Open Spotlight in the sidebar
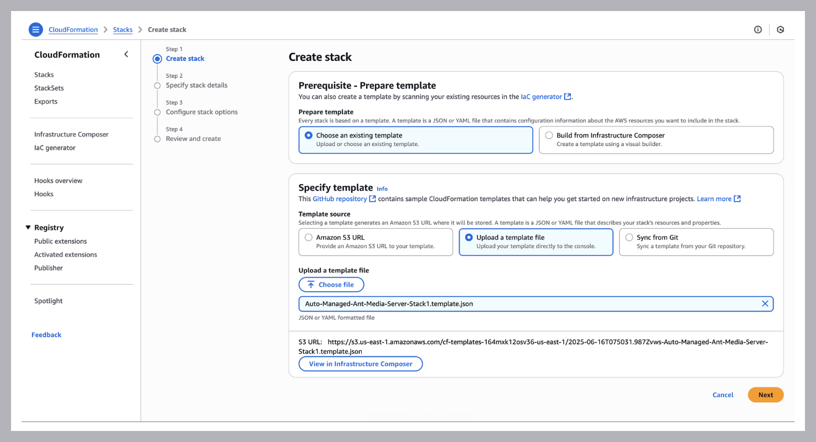Image resolution: width=816 pixels, height=442 pixels. pos(49,301)
